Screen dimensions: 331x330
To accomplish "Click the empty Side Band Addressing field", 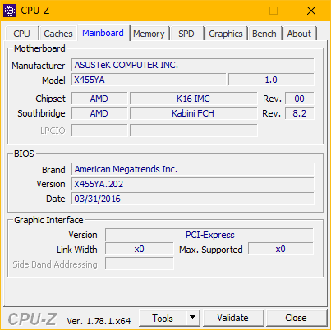I will [x=140, y=264].
